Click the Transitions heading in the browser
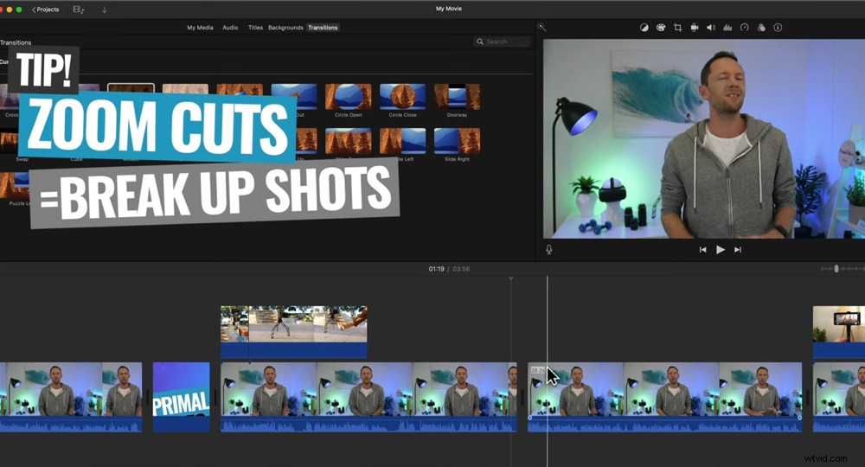Screen dimensions: 865x467 pyautogui.click(x=16, y=42)
